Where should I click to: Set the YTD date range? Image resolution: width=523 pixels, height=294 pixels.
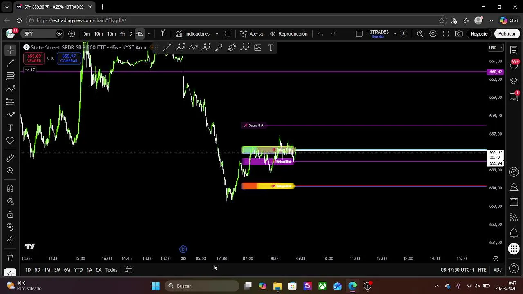[x=78, y=270]
